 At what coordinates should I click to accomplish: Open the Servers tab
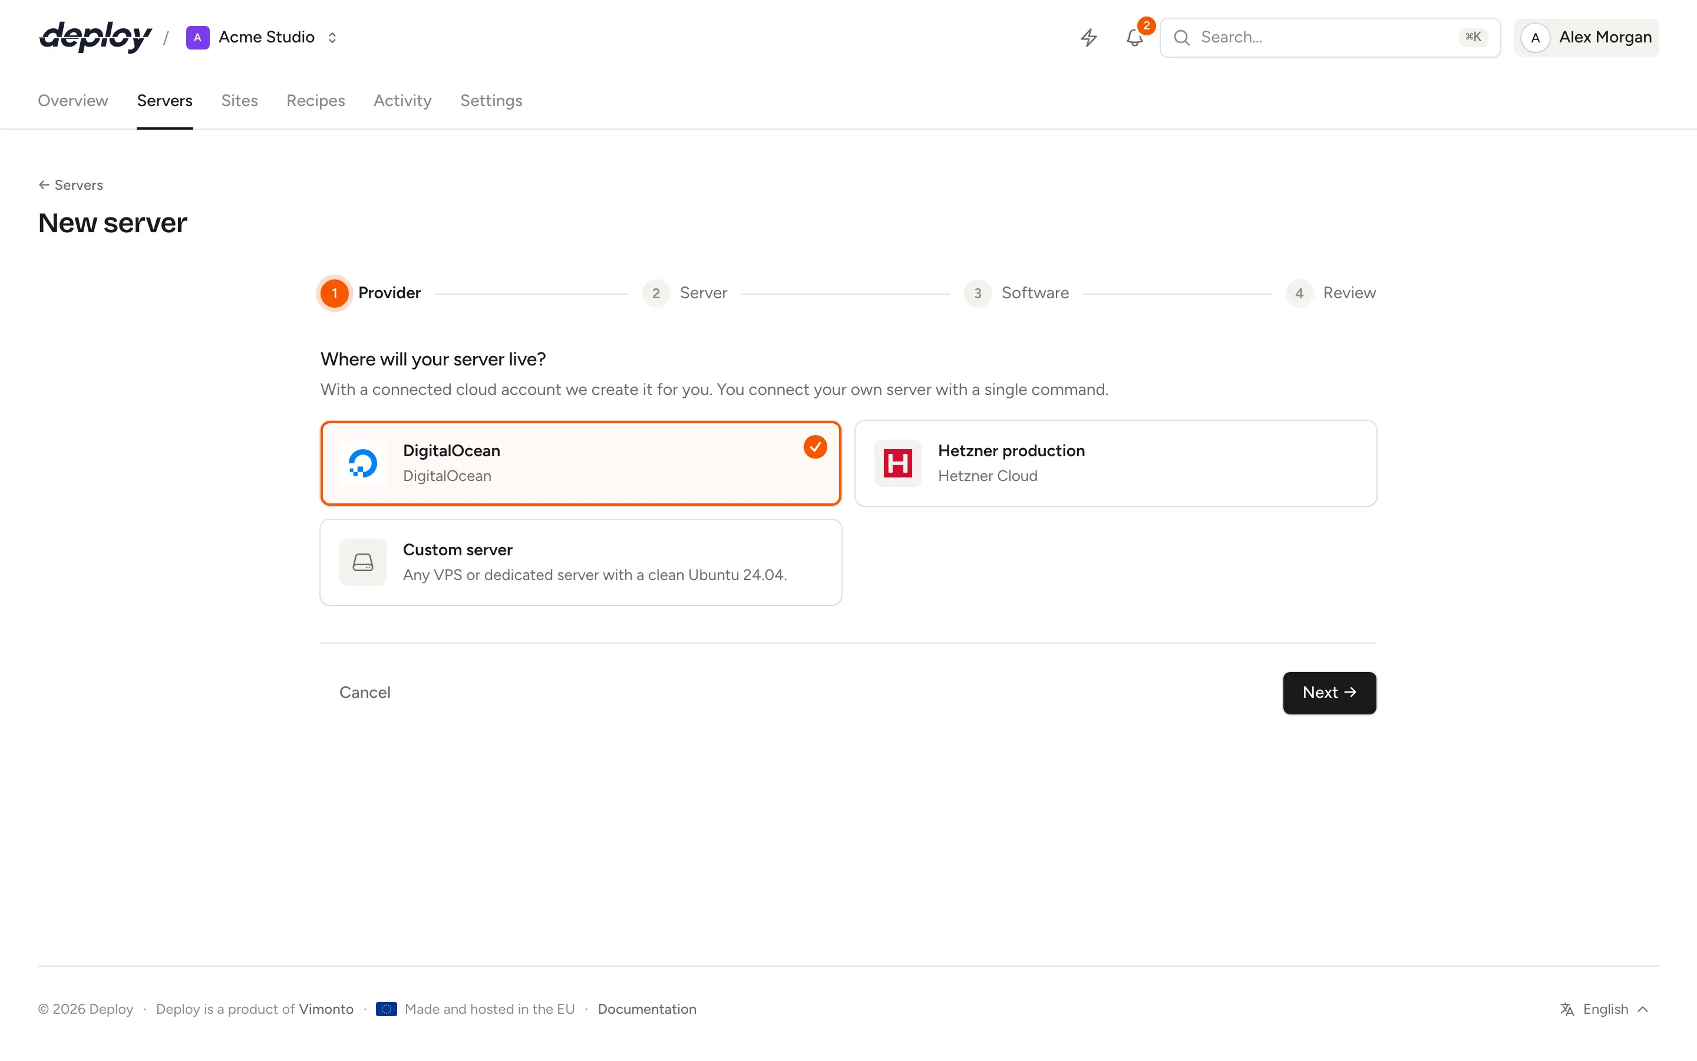(x=165, y=100)
